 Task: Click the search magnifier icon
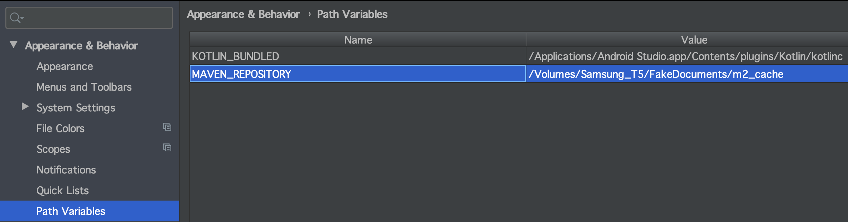point(16,17)
